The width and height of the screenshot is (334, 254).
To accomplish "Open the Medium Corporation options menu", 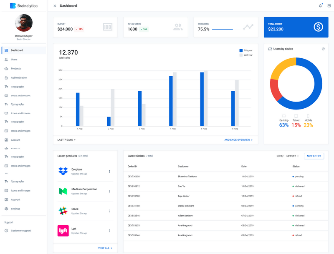I will 110,191.
